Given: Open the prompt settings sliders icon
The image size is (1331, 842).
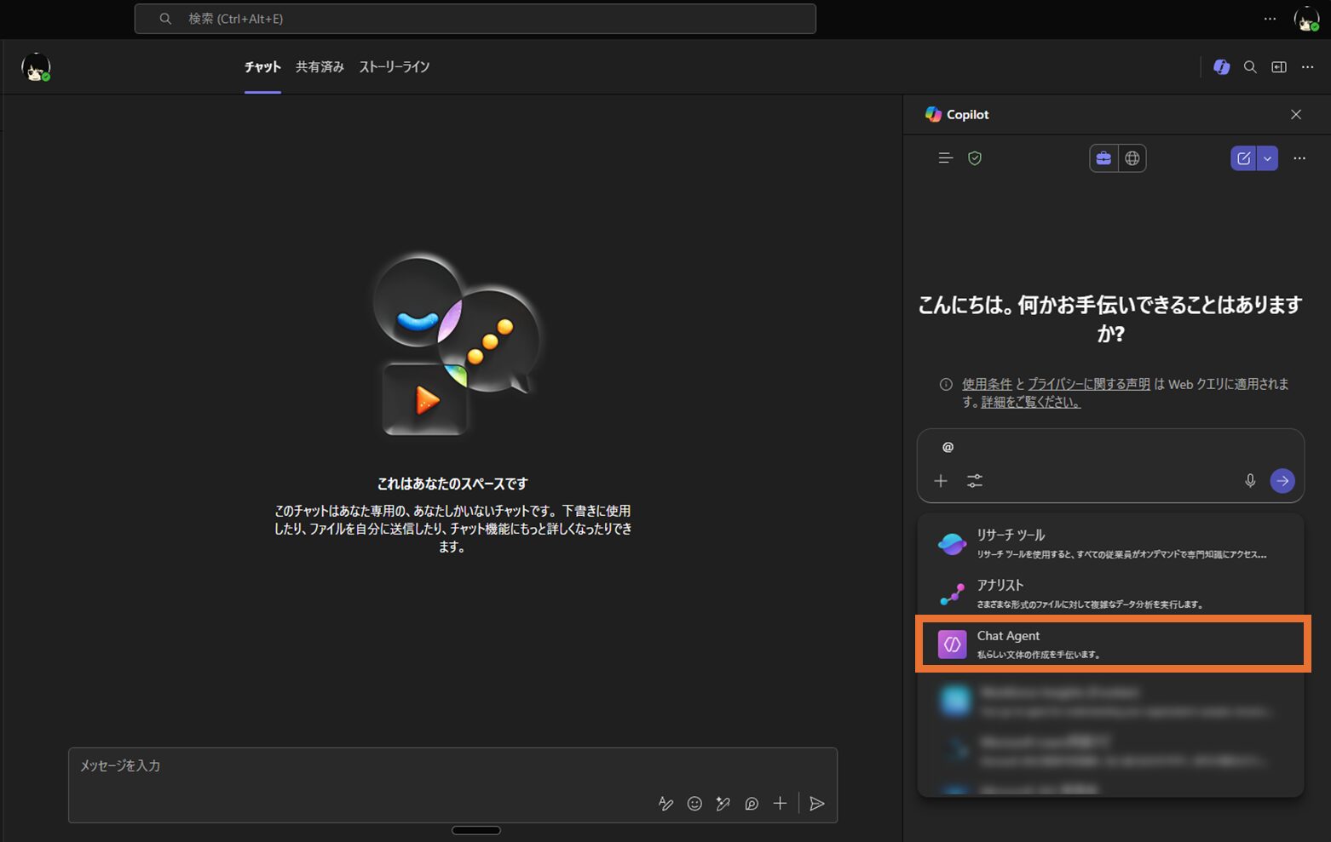Looking at the screenshot, I should tap(975, 481).
